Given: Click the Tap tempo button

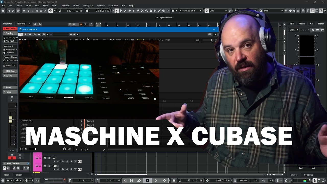Looking at the screenshot, I should pos(263,180).
